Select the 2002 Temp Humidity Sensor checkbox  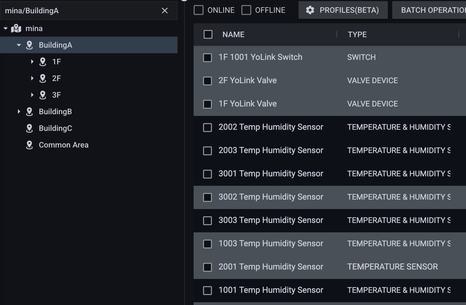(x=207, y=127)
